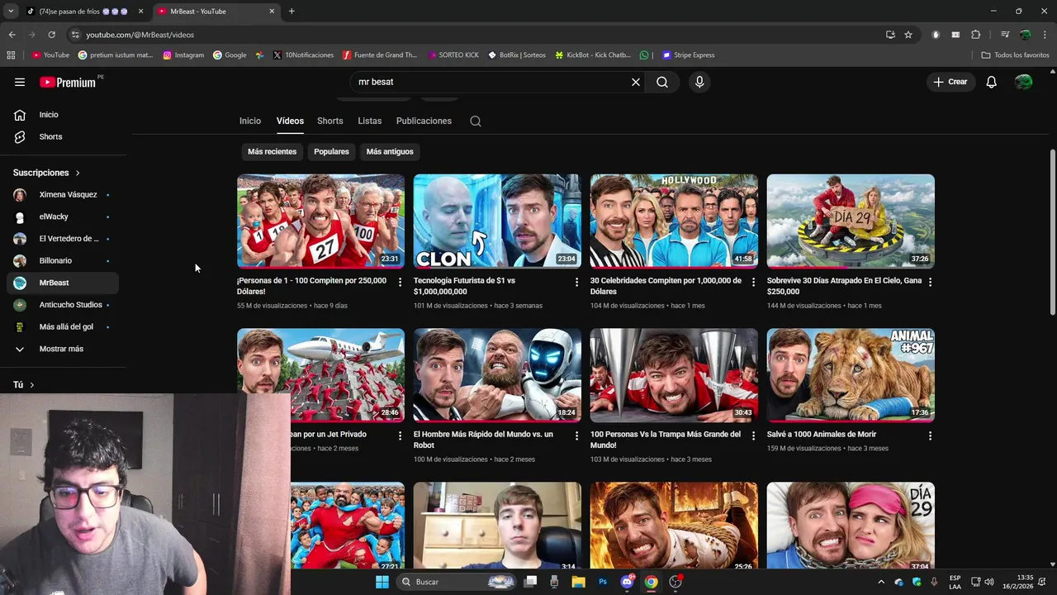This screenshot has width=1057, height=595.
Task: Select the Populares filter chip
Action: (x=331, y=151)
